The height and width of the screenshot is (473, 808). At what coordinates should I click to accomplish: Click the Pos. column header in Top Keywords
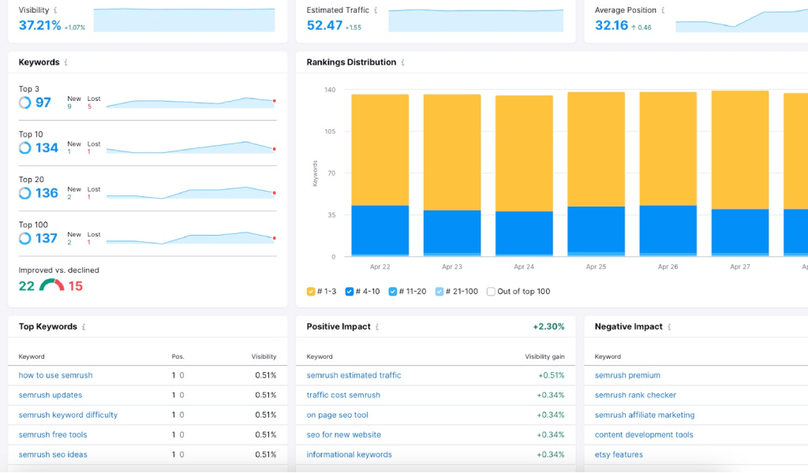[x=178, y=356]
